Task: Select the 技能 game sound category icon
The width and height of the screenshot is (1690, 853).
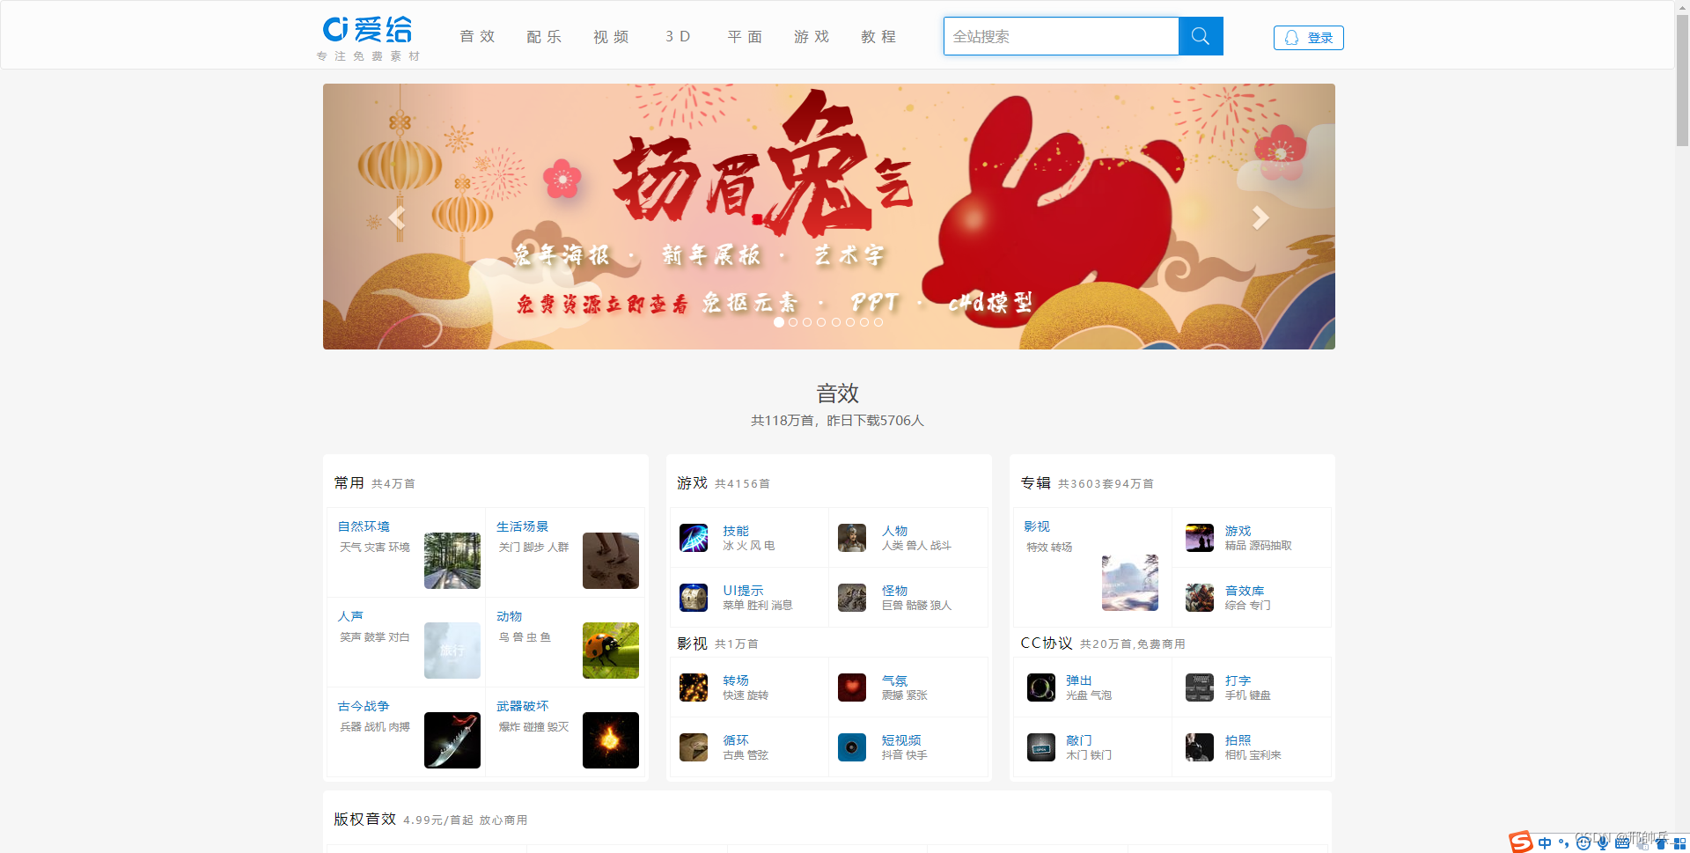Action: (694, 538)
